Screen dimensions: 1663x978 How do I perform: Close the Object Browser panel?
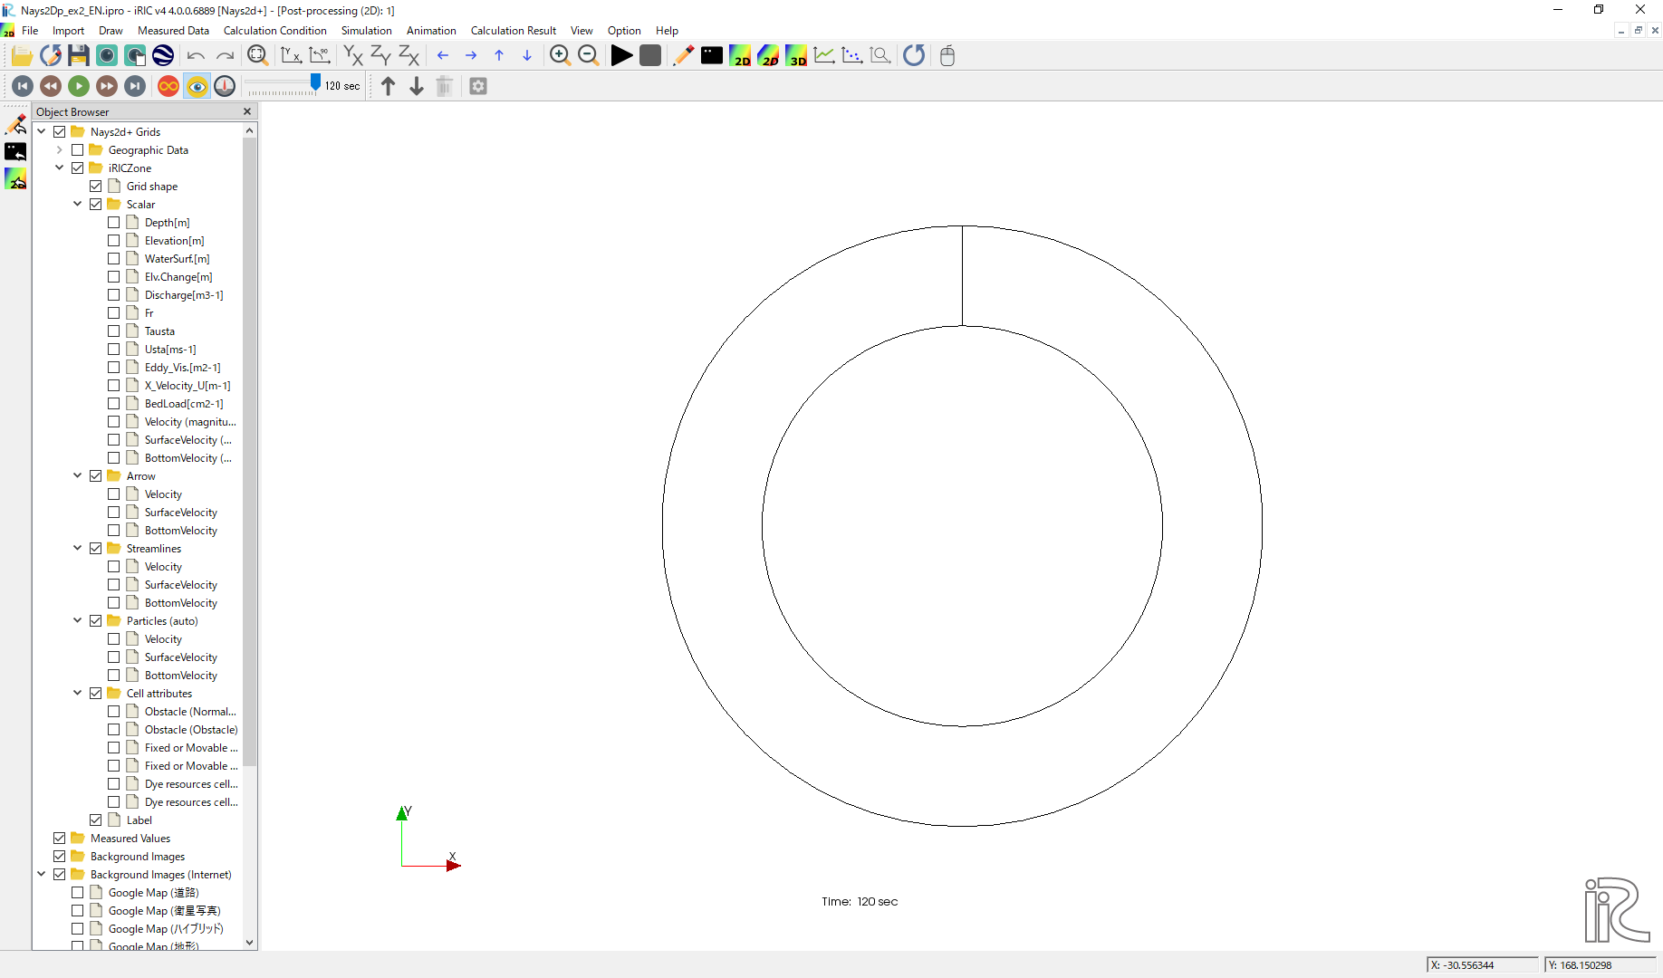tap(247, 111)
